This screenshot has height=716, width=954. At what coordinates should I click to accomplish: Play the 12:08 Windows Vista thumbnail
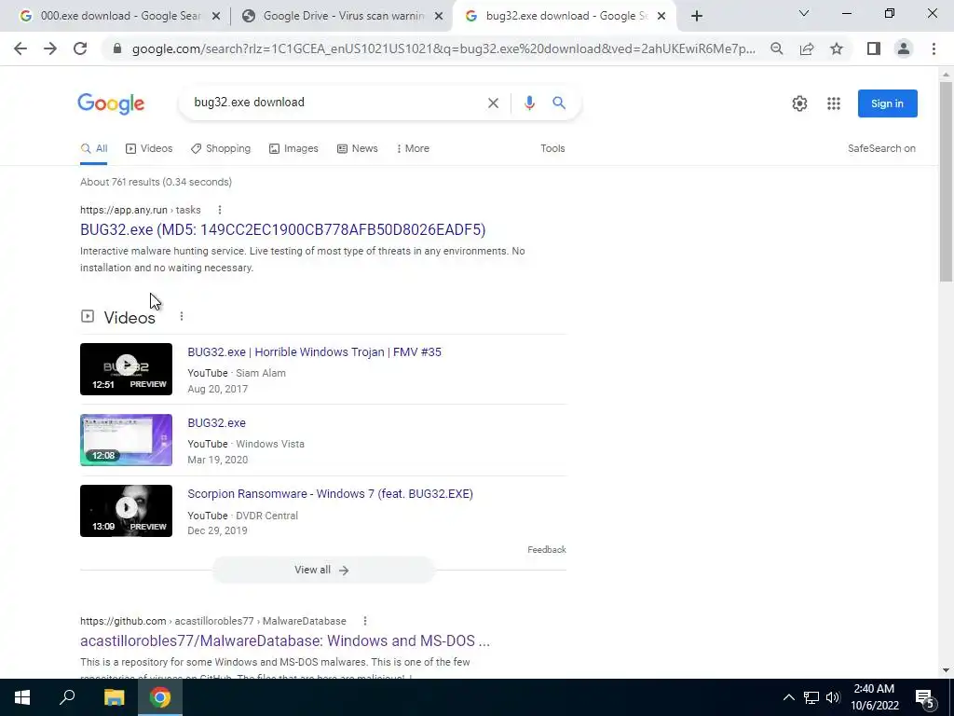coord(126,440)
